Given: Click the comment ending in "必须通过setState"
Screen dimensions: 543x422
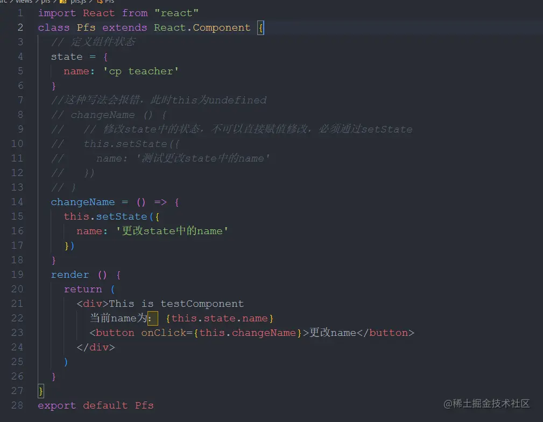Looking at the screenshot, I should (x=231, y=129).
